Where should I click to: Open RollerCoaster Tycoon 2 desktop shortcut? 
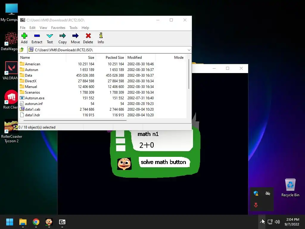(12, 131)
